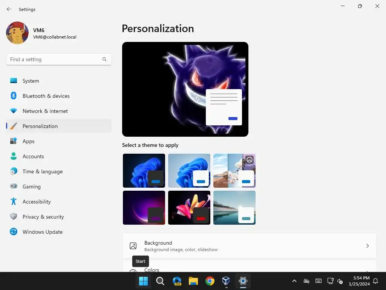The image size is (386, 290).
Task: Open Privacy & security settings
Action: tap(58, 217)
